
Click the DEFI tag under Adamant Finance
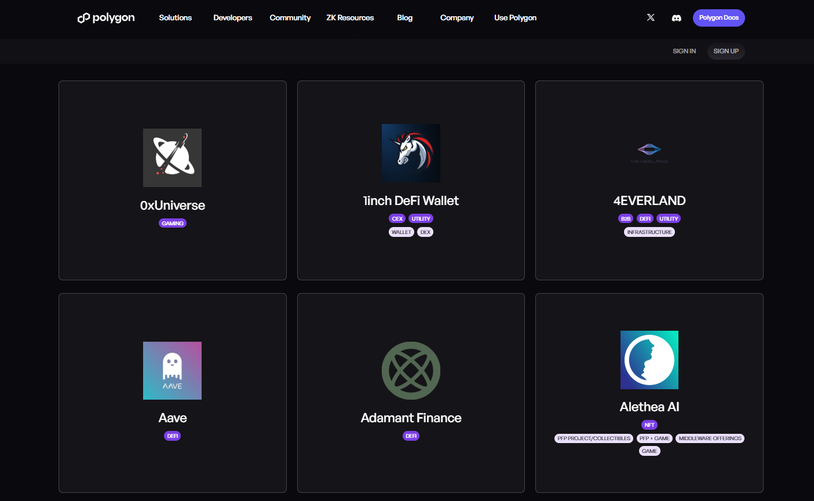[411, 436]
